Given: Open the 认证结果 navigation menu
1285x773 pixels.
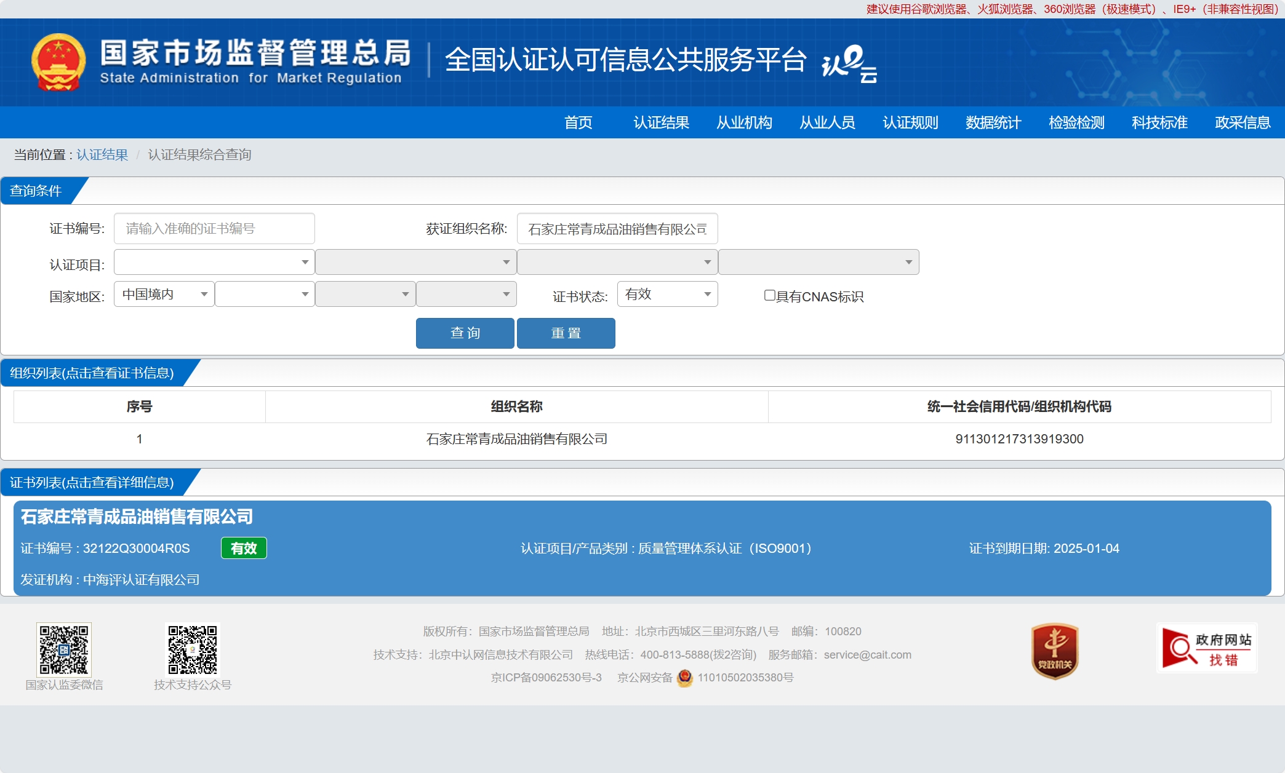Looking at the screenshot, I should [662, 122].
